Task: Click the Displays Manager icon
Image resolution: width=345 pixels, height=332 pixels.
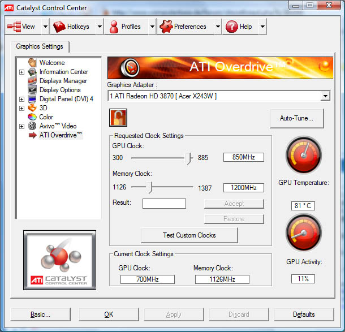Action: point(32,81)
